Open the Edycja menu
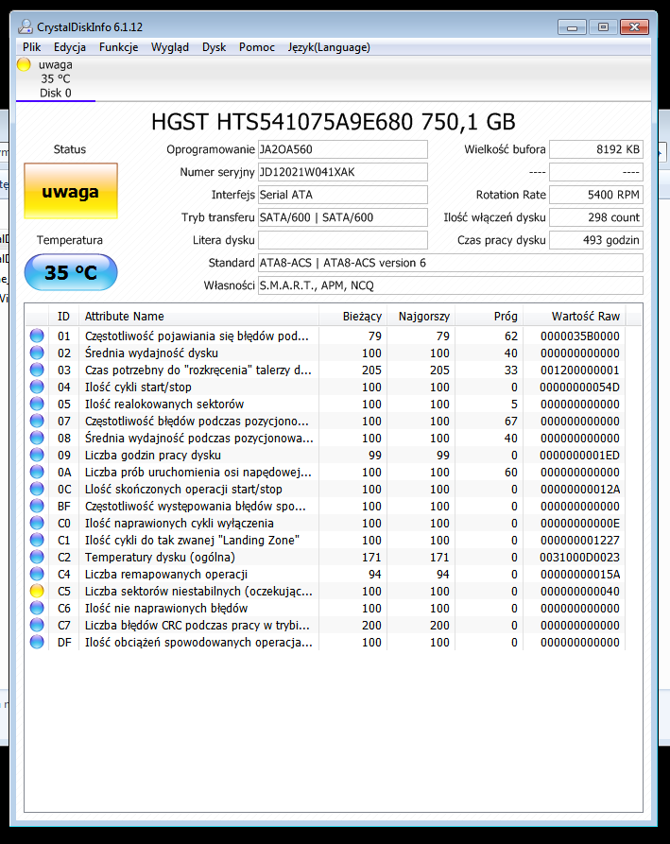This screenshot has height=844, width=670. tap(69, 47)
